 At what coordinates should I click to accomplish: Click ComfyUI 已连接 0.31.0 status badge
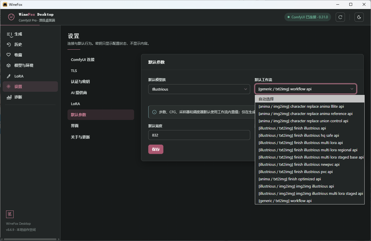pos(308,17)
